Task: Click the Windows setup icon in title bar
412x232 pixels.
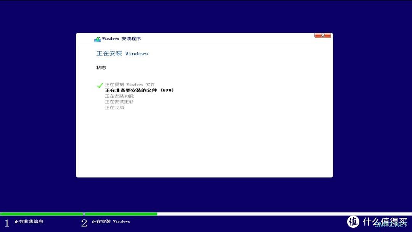Action: [x=98, y=39]
